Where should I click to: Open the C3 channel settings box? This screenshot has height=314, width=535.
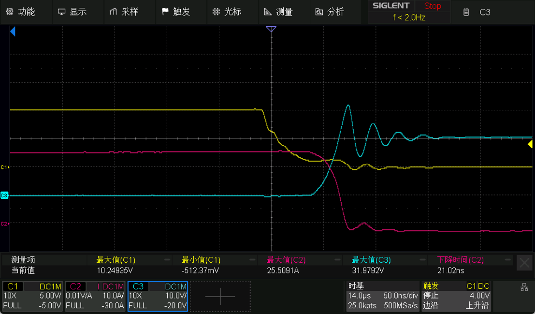[158, 296]
